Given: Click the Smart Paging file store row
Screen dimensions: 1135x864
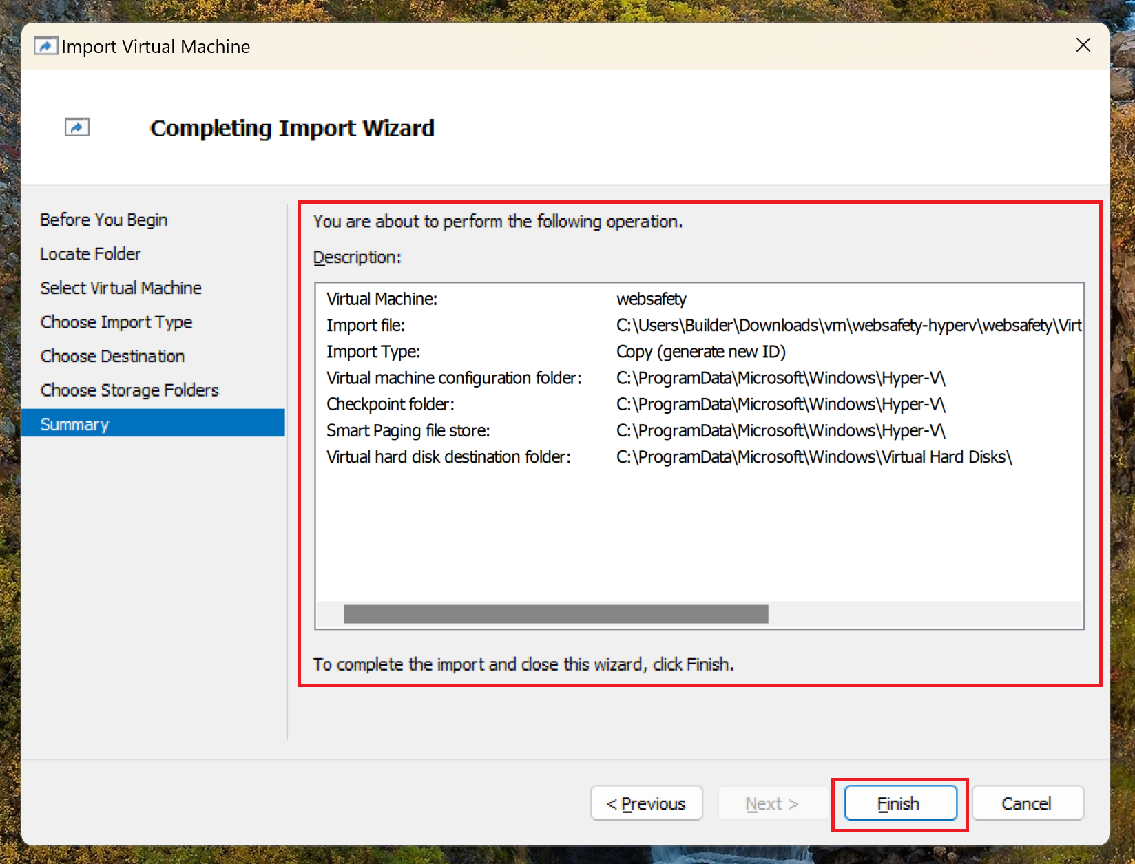Looking at the screenshot, I should click(699, 430).
